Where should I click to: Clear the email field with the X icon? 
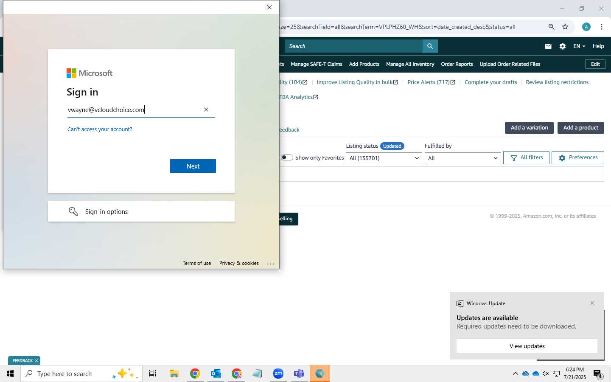coord(206,110)
